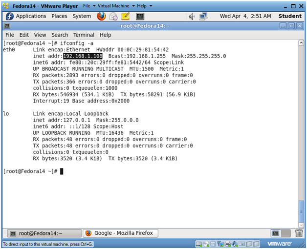Click Mask:255.255.255.0 text
307x249 pixels.
(199, 56)
